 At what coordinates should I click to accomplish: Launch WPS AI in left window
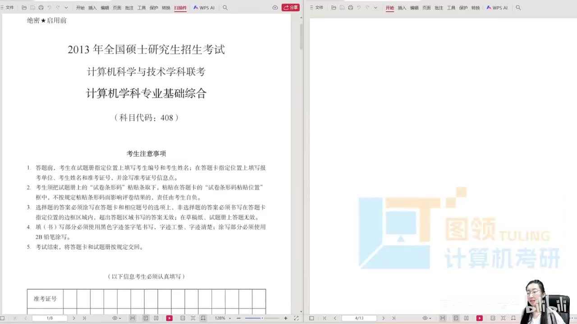[x=204, y=8]
